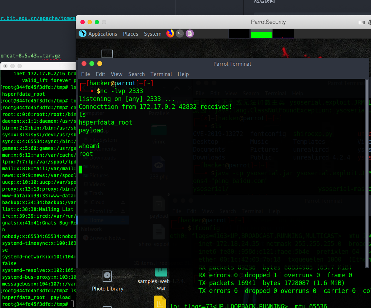Open Search menu in Parrot Terminal
371x308 pixels.
[x=137, y=74]
